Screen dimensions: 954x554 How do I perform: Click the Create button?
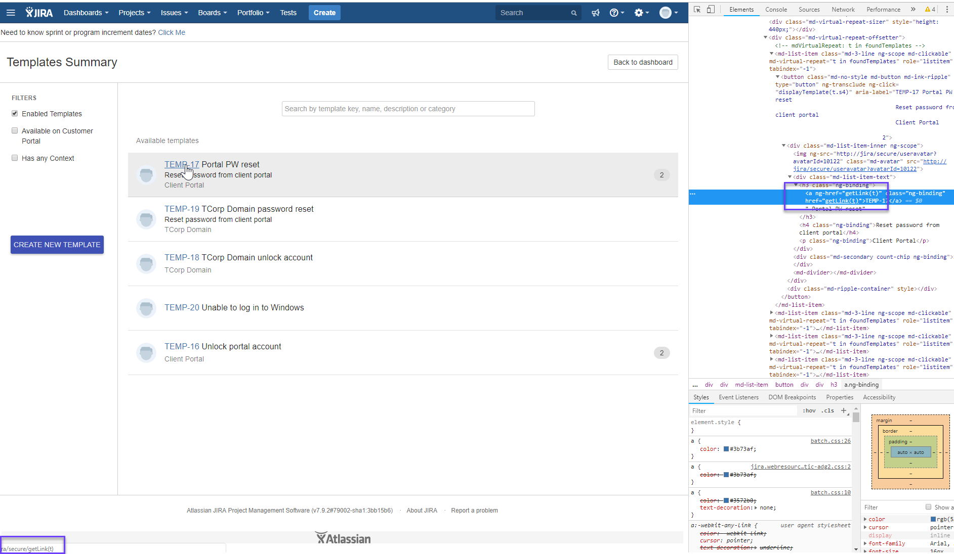tap(324, 13)
